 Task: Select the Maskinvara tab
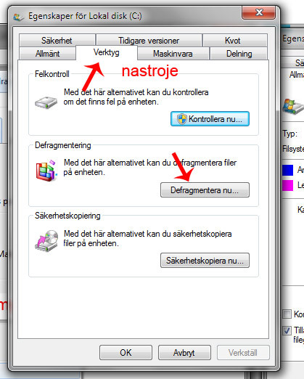coord(173,54)
